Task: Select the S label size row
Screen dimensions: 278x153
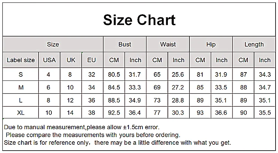Action: 139,74
